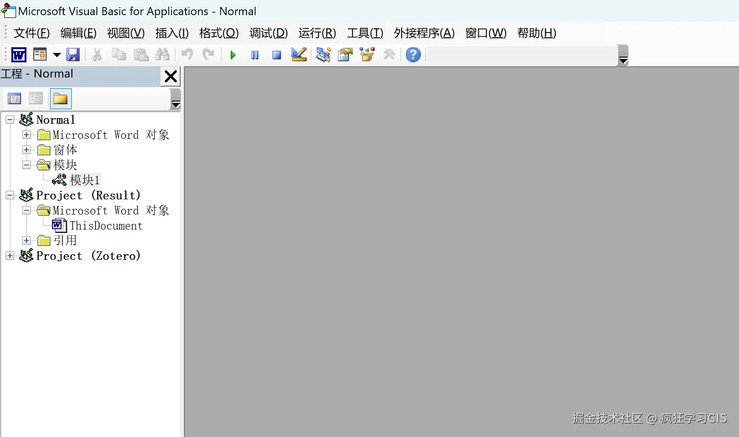This screenshot has width=739, height=437.
Task: Click the Break pause icon
Action: coord(255,55)
